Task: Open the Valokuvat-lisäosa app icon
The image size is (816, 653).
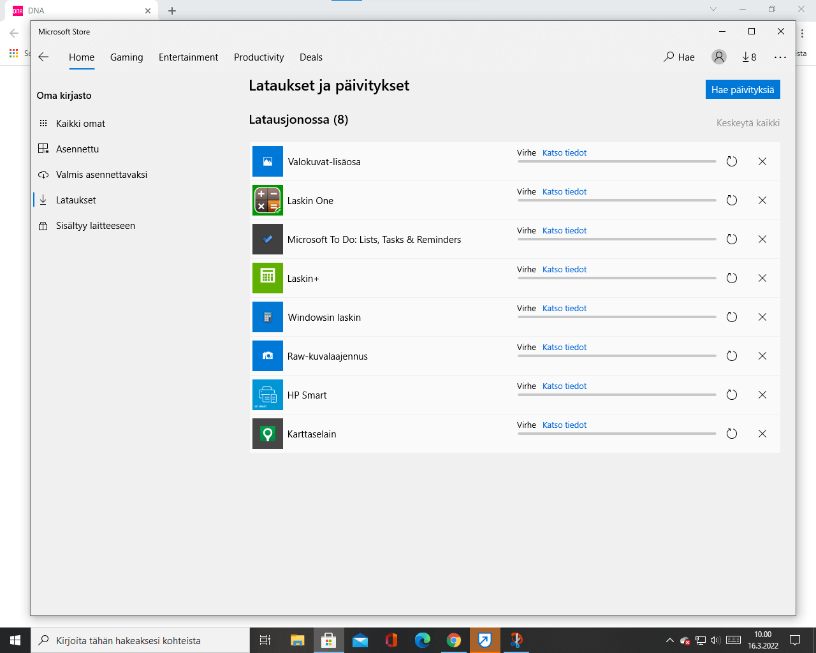Action: tap(268, 161)
